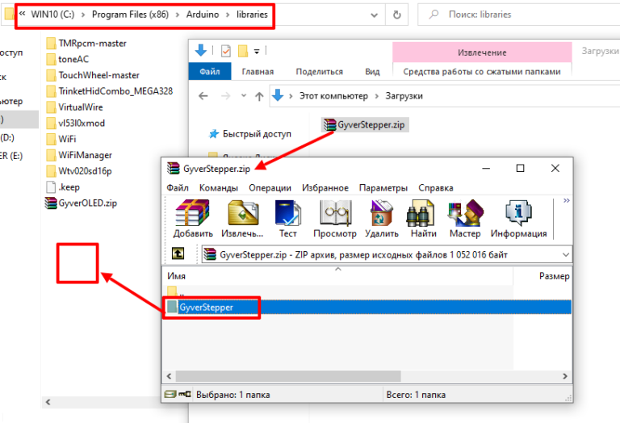The height and width of the screenshot is (423, 620).
Task: Open the Команды menu in WinRAR
Action: click(219, 187)
